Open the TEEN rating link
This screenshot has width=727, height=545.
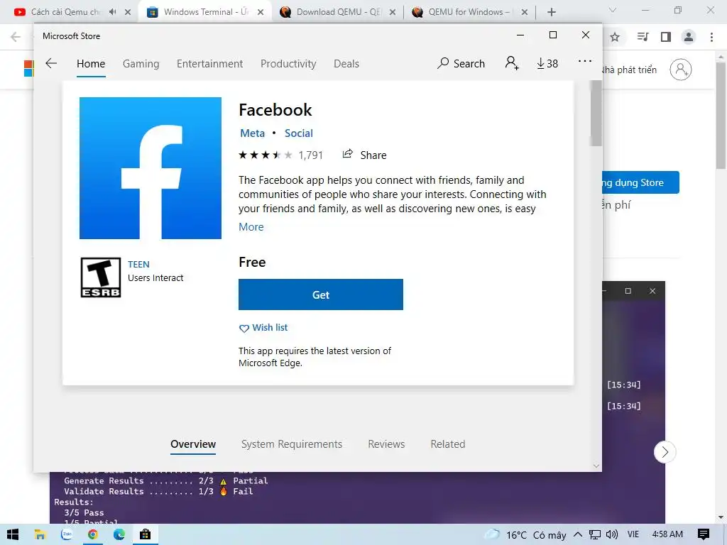[x=138, y=264]
